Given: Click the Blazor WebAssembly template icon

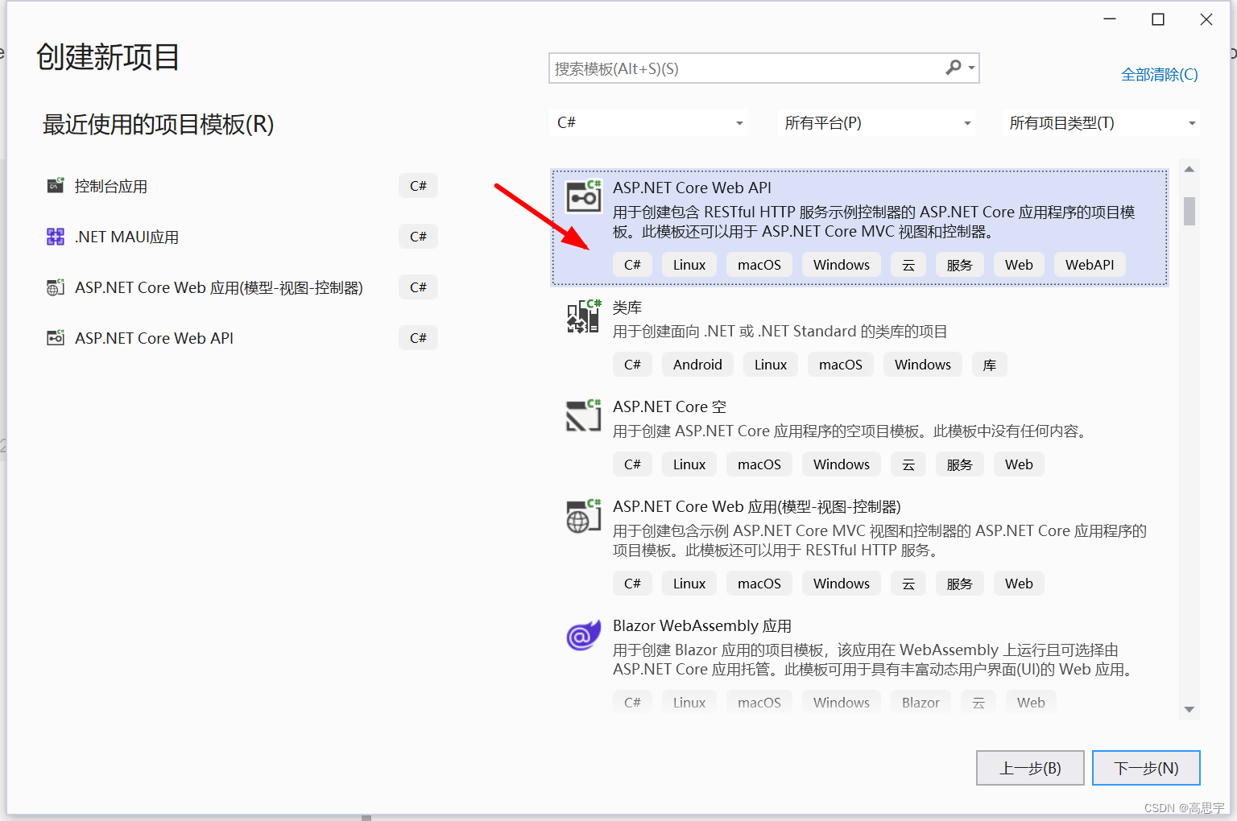Looking at the screenshot, I should tap(584, 635).
